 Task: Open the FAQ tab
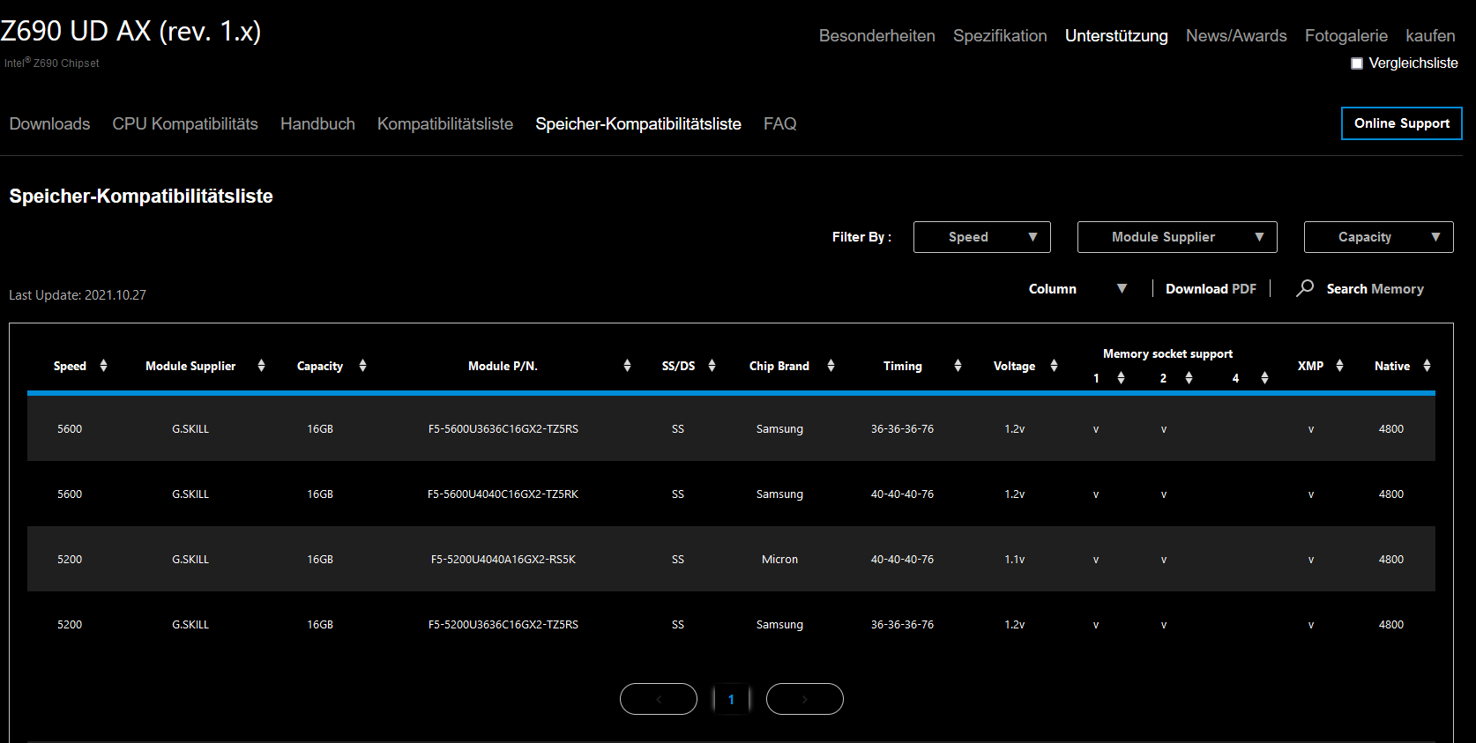click(780, 124)
